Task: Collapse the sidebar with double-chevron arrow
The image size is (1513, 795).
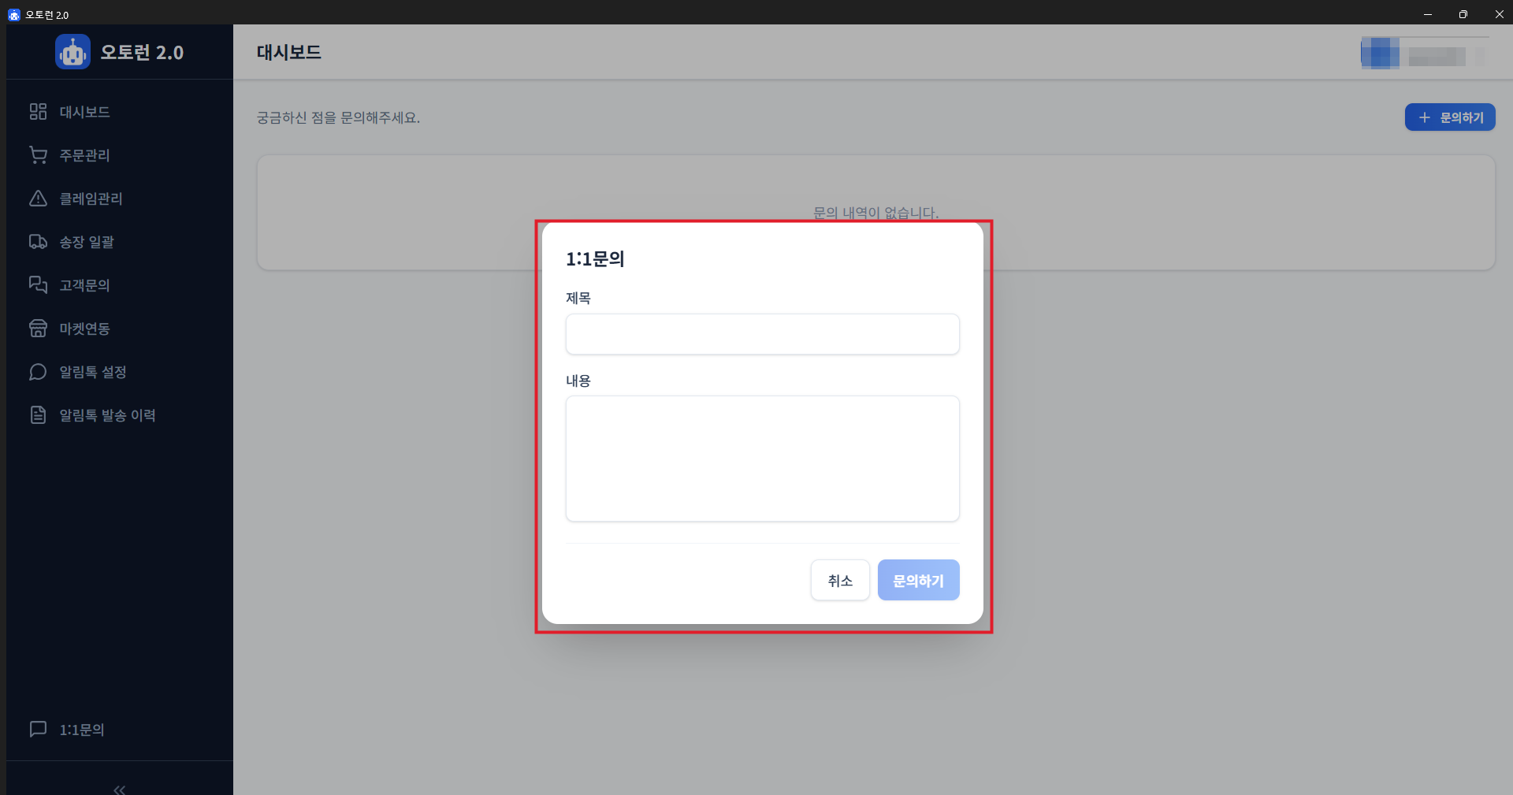Action: [x=119, y=789]
